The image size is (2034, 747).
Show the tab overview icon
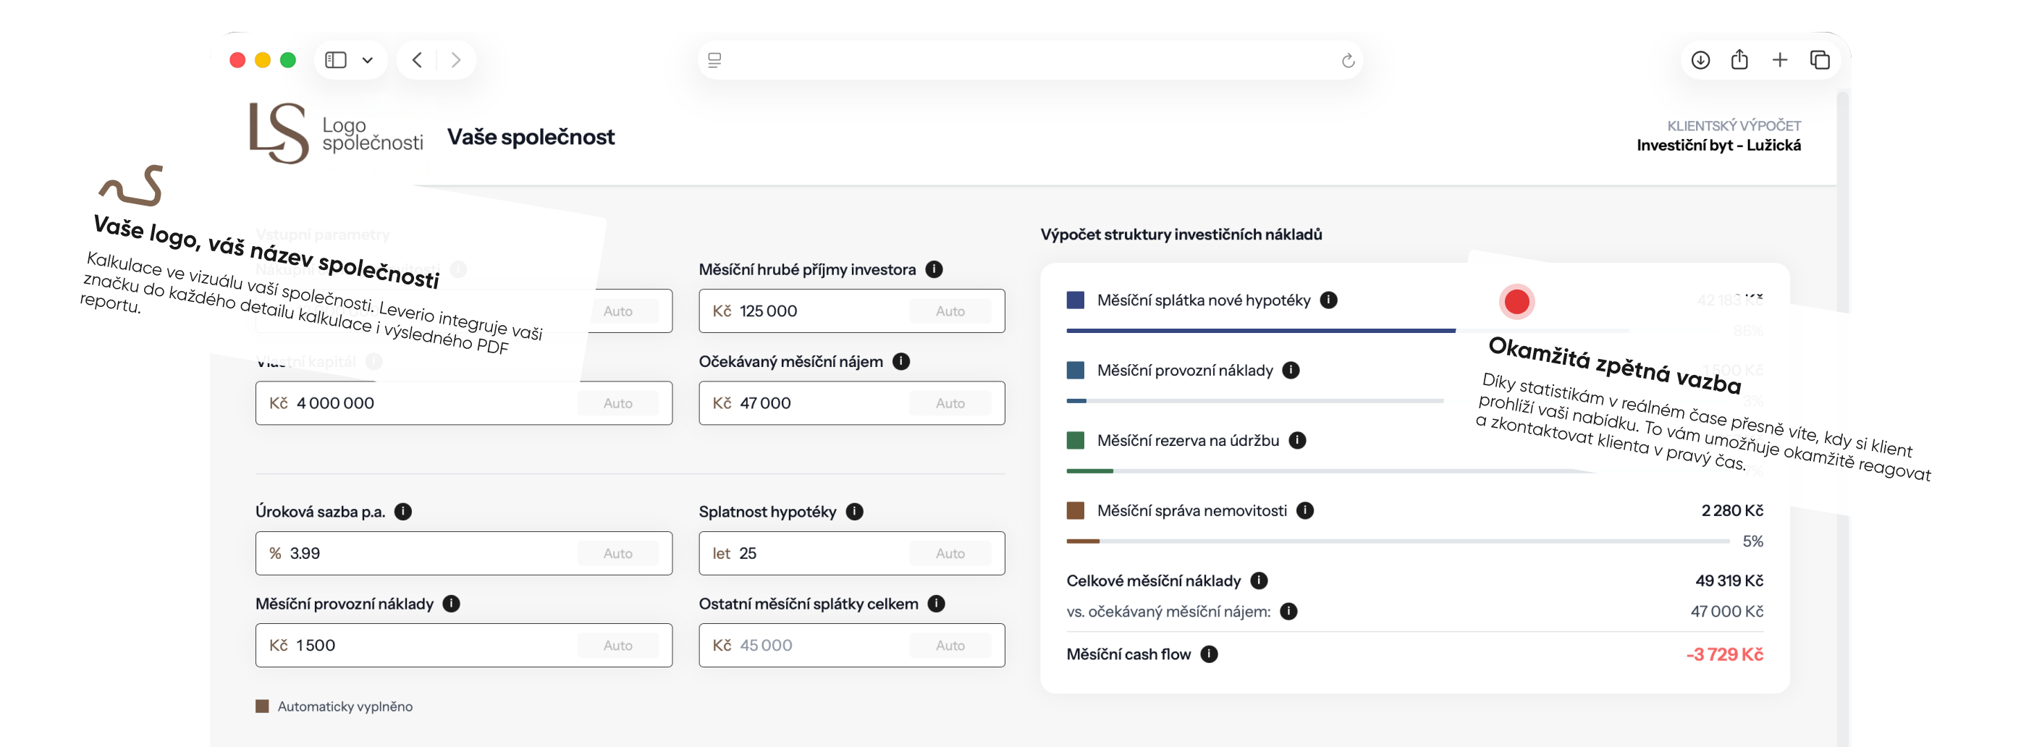[1820, 60]
